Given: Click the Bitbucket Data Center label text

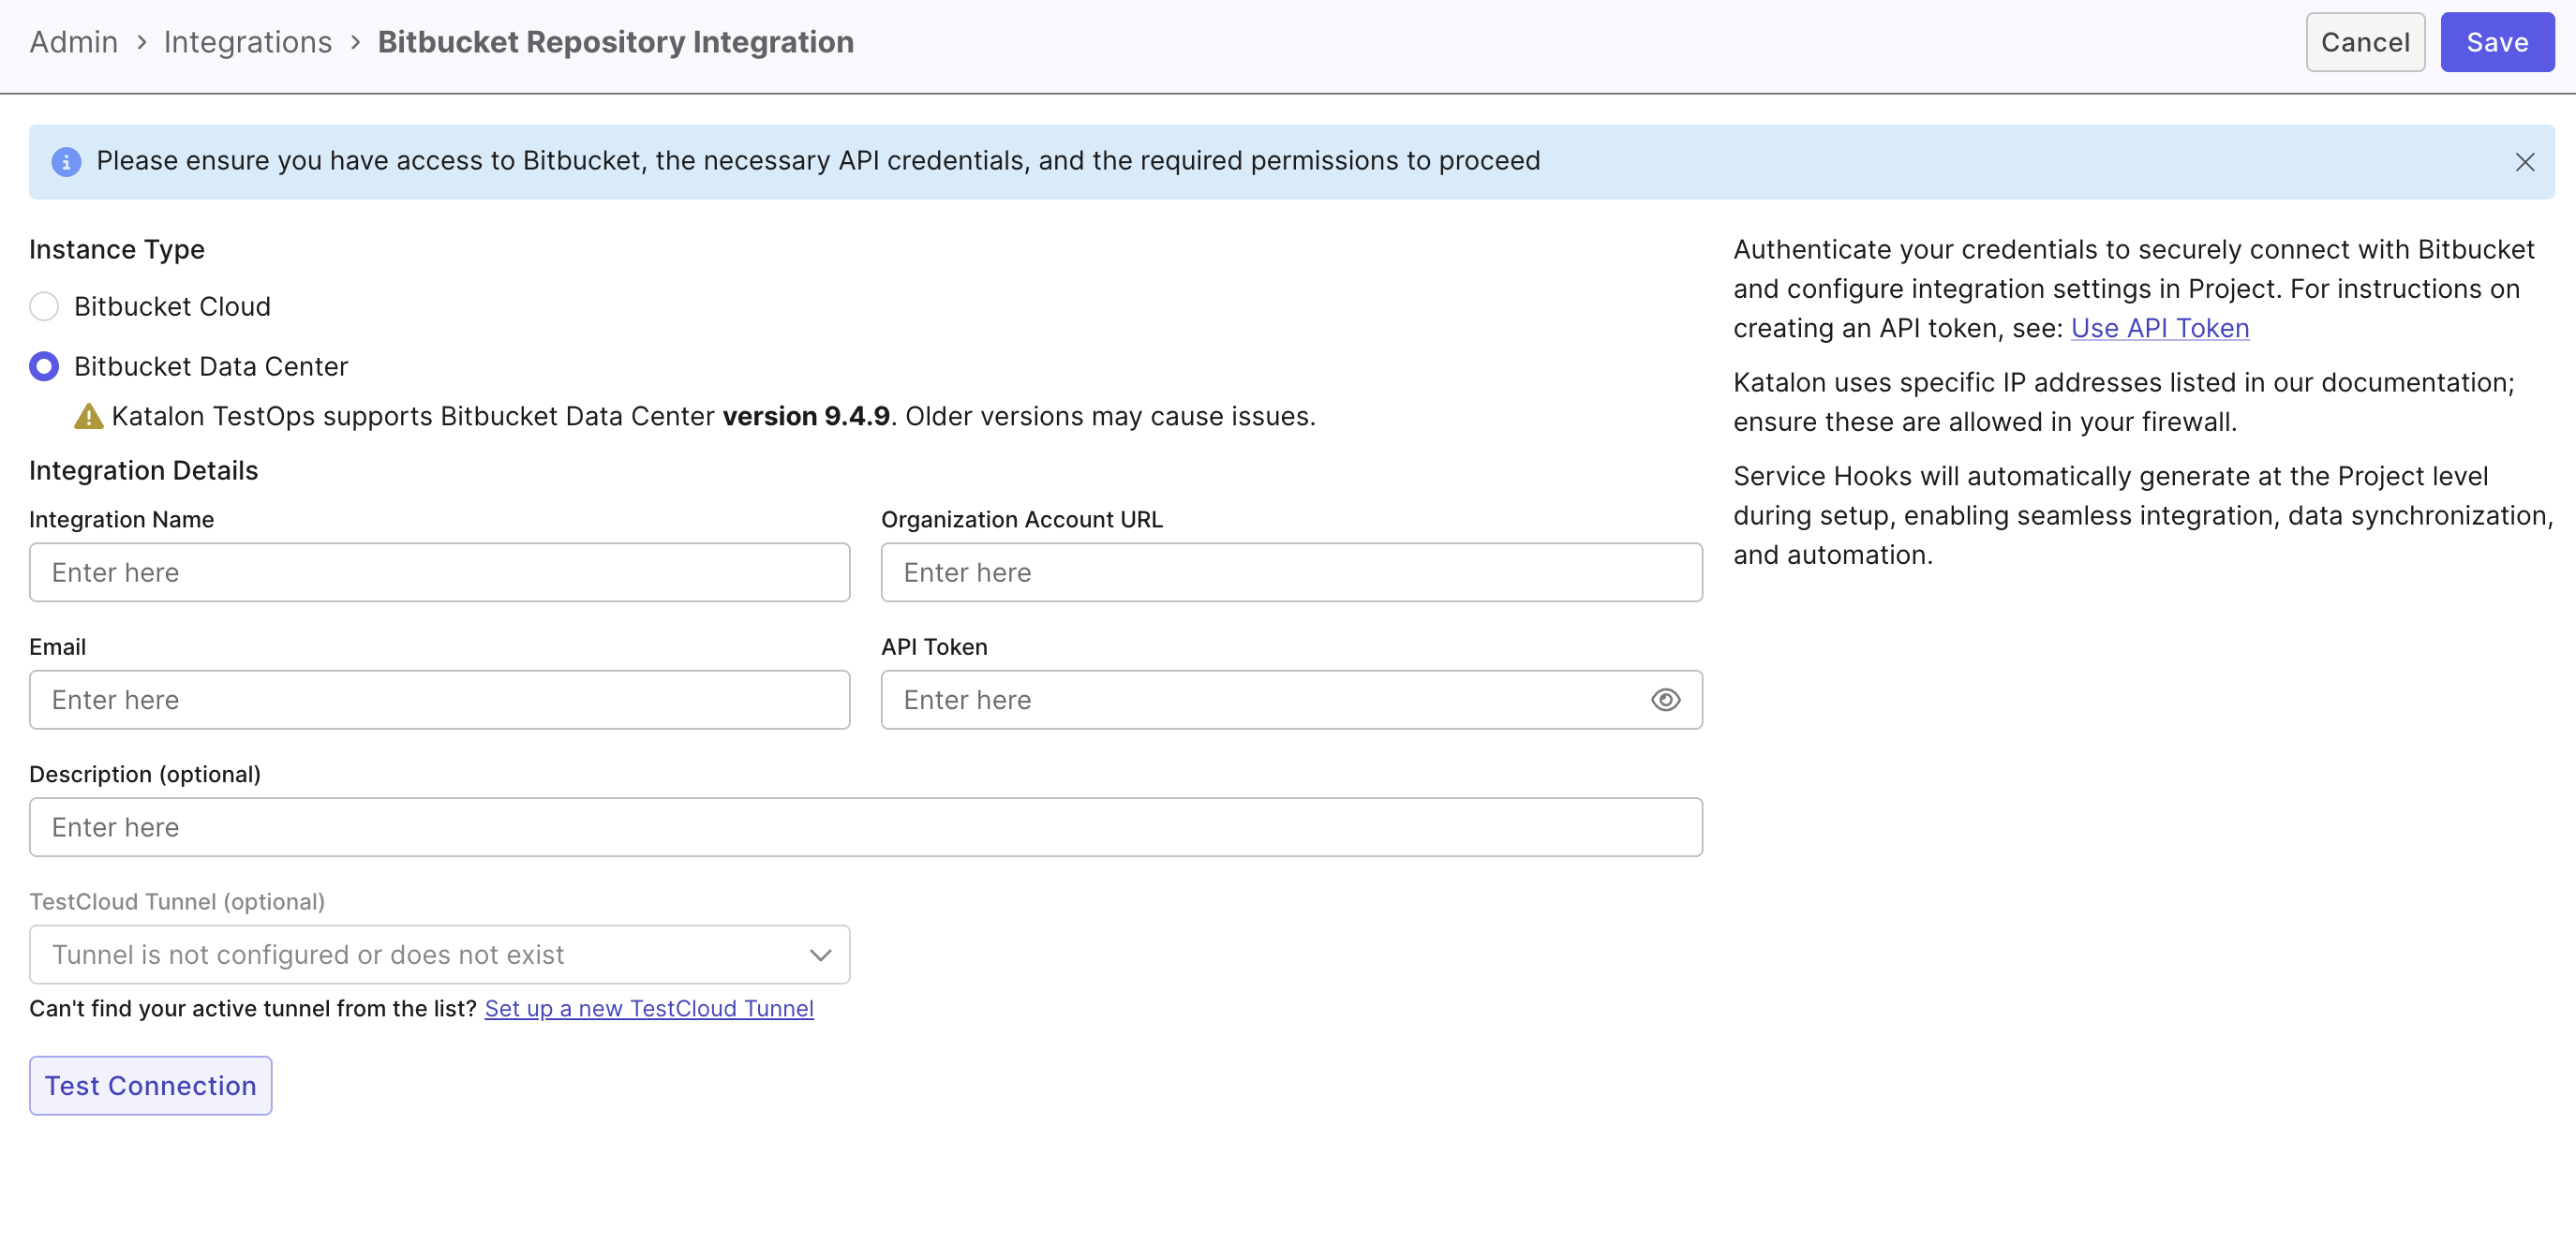Looking at the screenshot, I should pos(211,366).
